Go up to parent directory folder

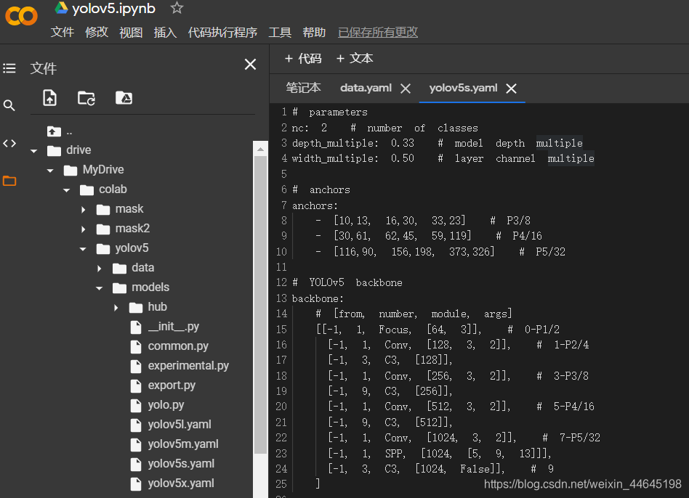point(54,131)
